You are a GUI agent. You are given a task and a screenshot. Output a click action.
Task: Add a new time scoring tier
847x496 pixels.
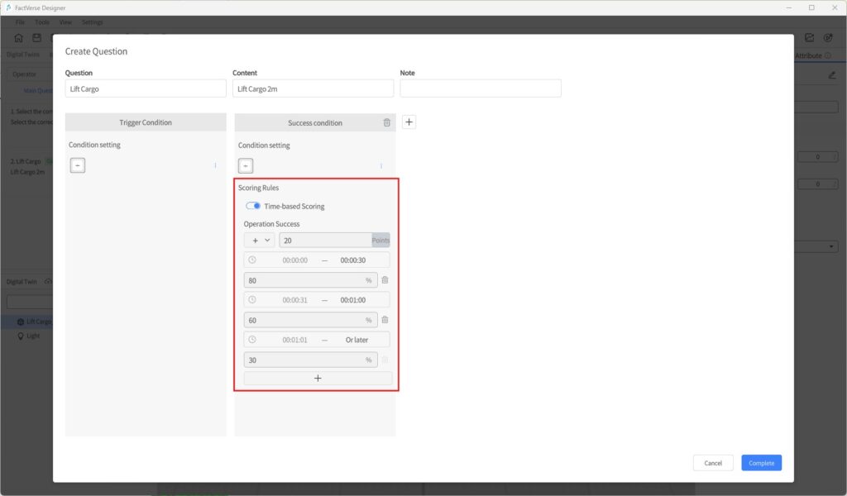click(318, 378)
